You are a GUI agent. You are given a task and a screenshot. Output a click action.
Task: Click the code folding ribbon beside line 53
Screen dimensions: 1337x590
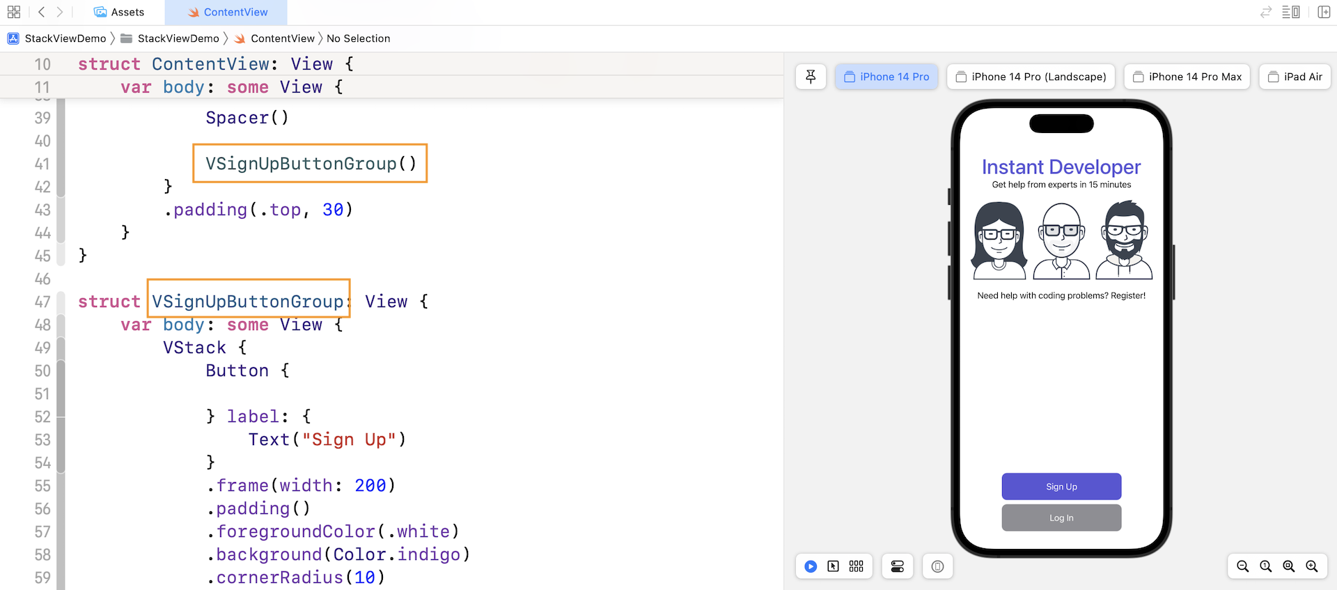(61, 440)
